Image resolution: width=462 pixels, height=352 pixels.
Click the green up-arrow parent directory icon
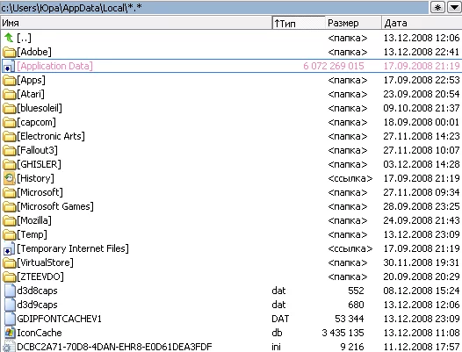9,38
